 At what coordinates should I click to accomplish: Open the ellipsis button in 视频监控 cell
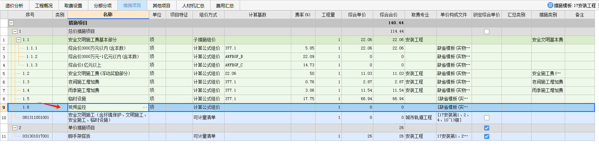(x=145, y=107)
